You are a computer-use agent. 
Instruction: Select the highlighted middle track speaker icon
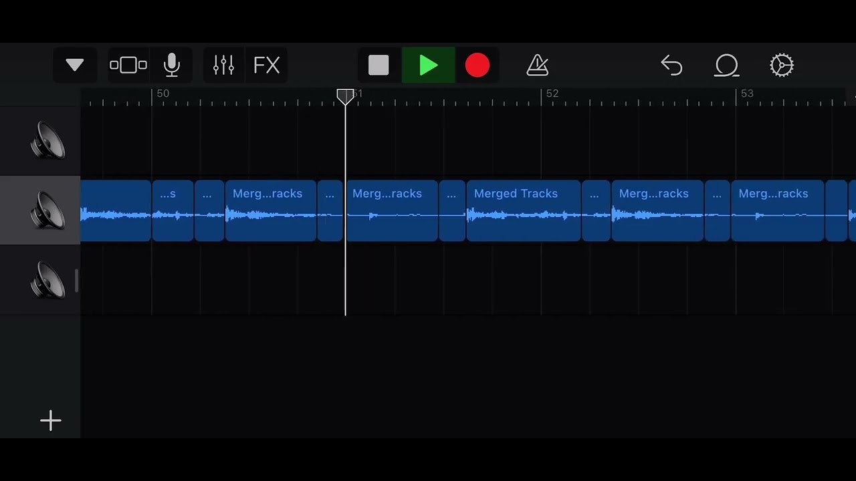click(x=47, y=210)
